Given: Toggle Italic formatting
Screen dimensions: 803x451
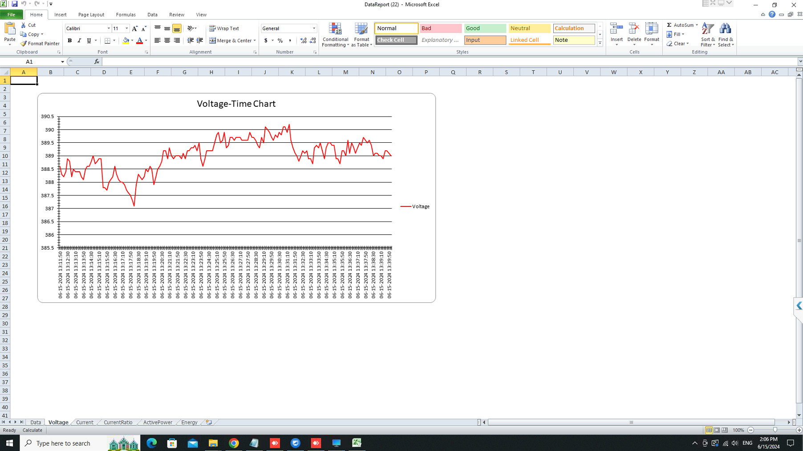Looking at the screenshot, I should point(79,40).
